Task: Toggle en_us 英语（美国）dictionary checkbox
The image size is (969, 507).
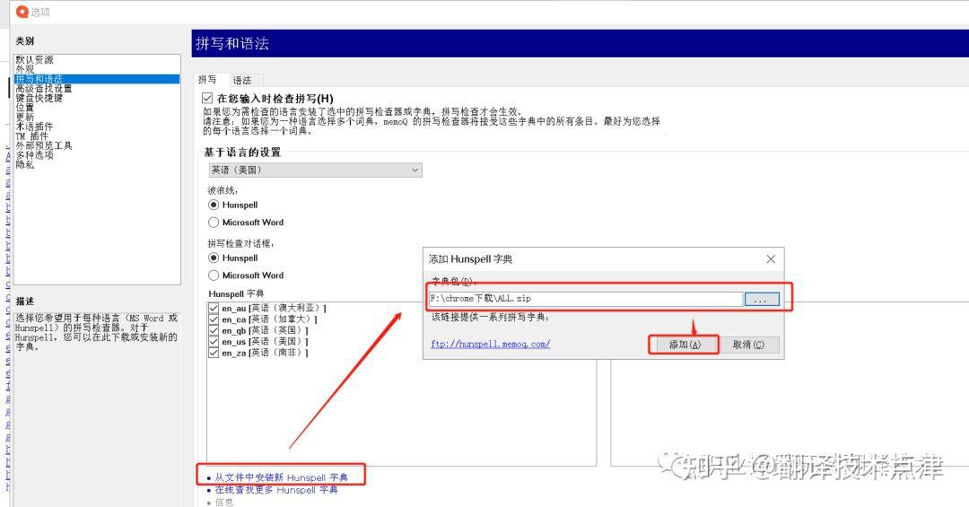Action: (x=214, y=341)
